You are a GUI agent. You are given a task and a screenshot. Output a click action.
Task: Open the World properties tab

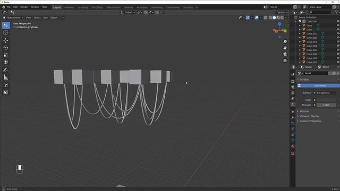pyautogui.click(x=293, y=105)
